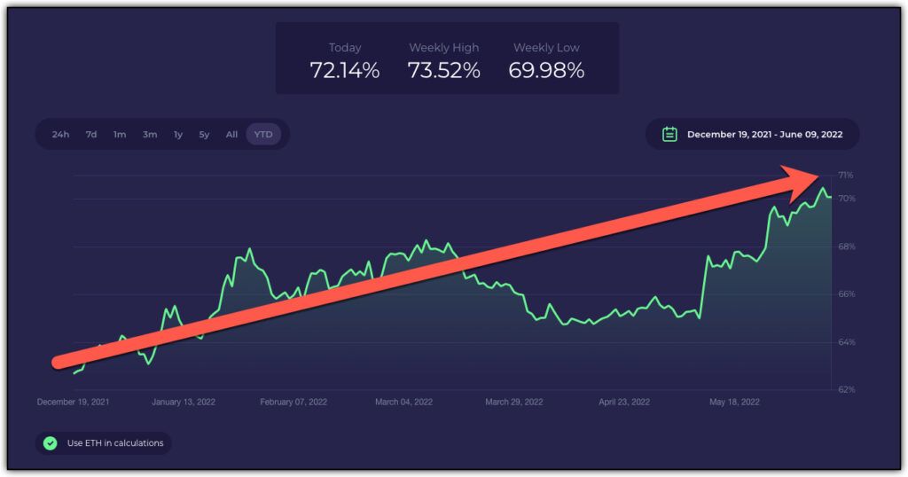This screenshot has height=477, width=908.
Task: Choose the 5y time range
Action: [204, 134]
